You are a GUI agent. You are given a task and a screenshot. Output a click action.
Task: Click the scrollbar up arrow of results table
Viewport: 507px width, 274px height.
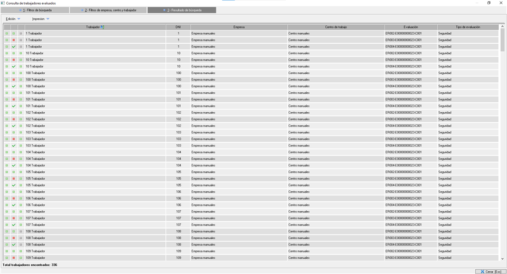(x=502, y=26)
